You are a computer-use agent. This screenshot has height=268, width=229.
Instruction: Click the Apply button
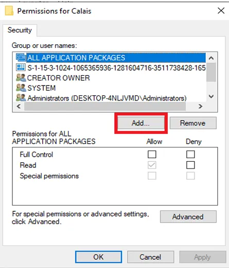click(202, 257)
